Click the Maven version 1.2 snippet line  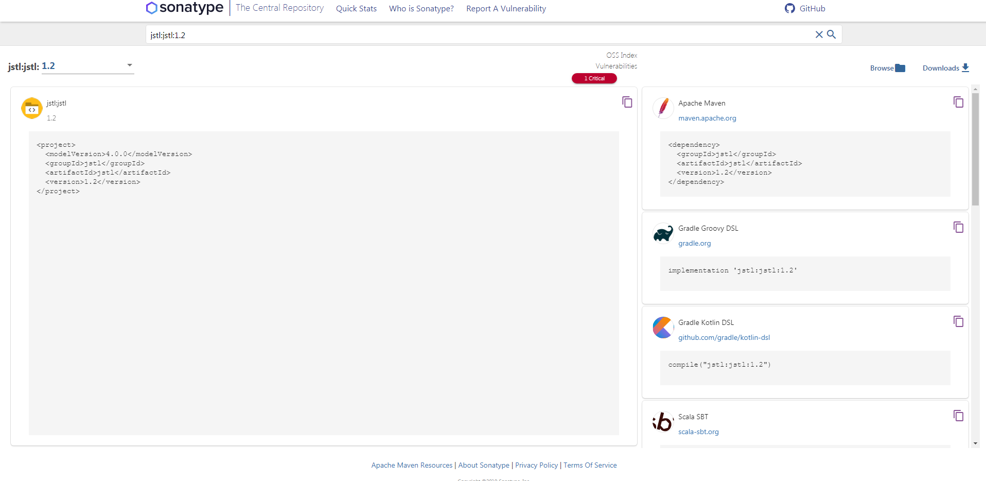[724, 173]
